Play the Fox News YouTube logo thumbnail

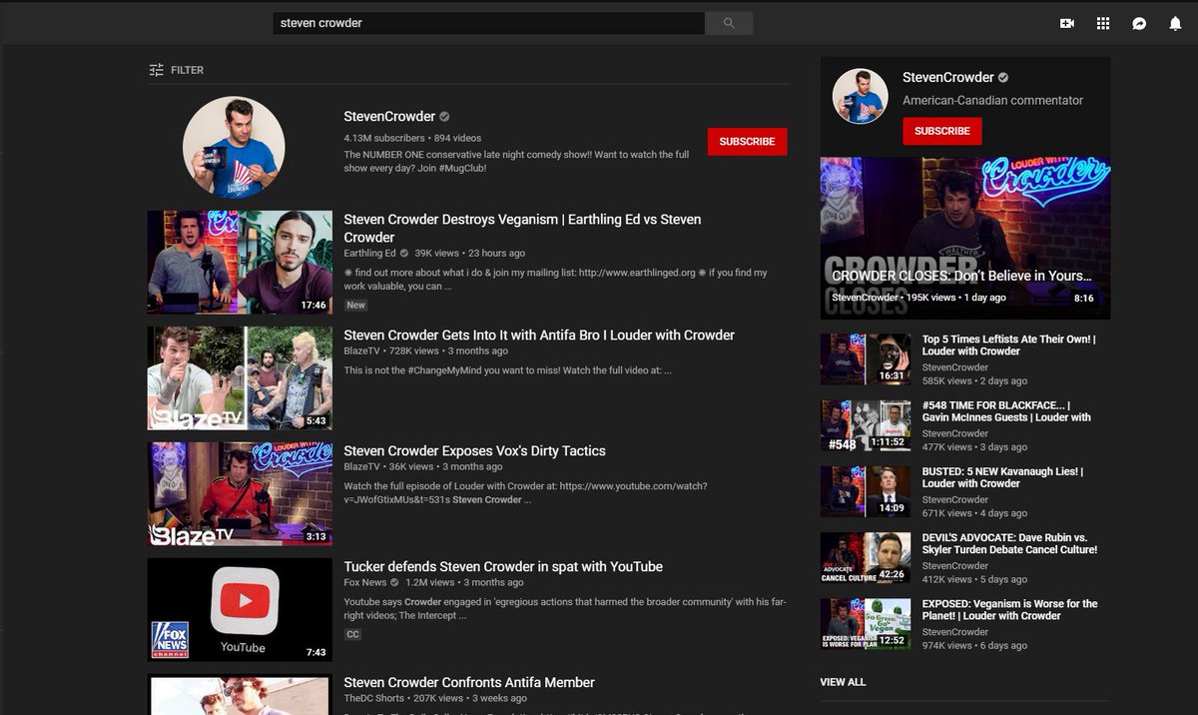click(240, 610)
